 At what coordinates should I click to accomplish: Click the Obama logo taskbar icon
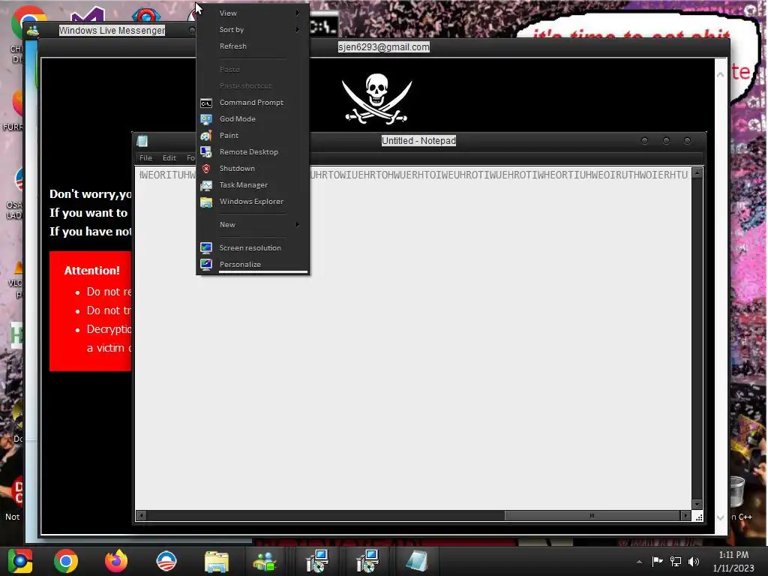click(166, 561)
